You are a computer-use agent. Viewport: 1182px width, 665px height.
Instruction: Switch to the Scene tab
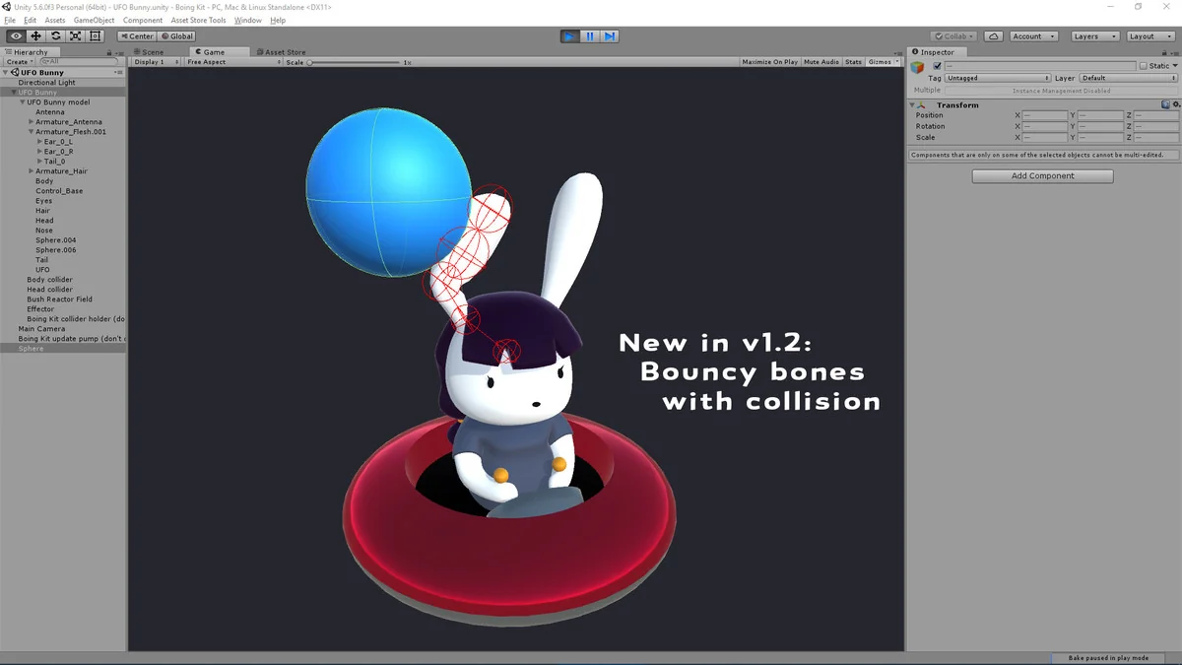click(153, 52)
